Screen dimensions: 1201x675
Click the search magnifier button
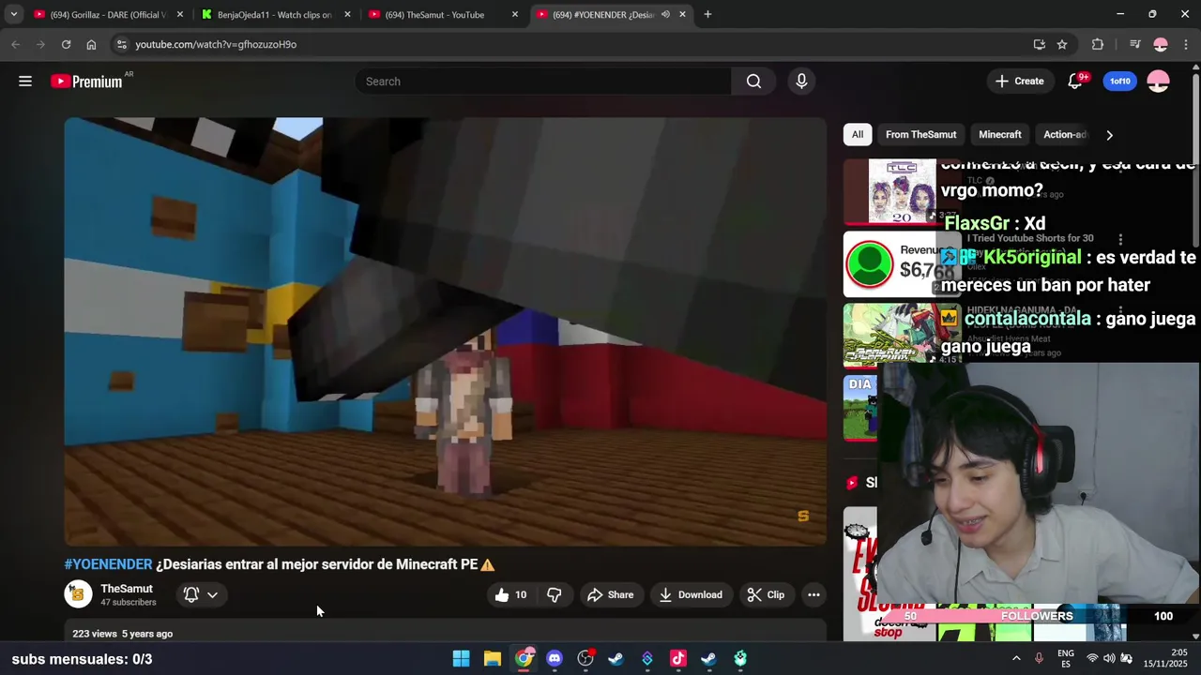click(x=753, y=82)
